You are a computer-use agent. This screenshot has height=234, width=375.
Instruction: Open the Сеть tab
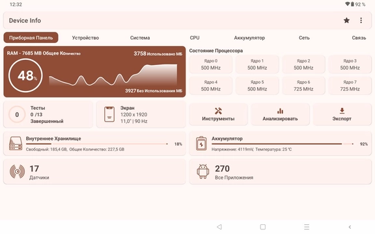(x=304, y=38)
